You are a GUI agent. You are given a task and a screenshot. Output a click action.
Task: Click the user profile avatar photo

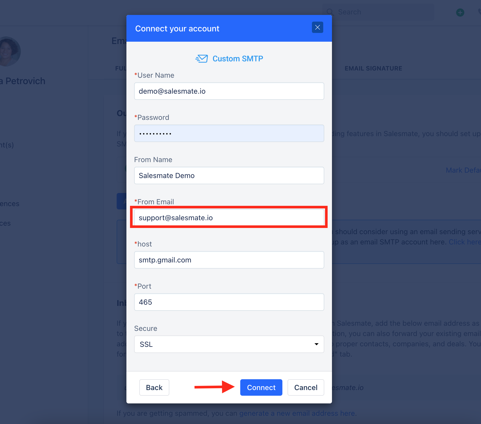click(x=9, y=51)
